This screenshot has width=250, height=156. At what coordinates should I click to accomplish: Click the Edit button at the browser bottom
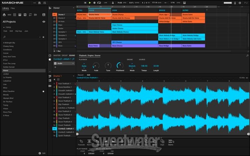tap(44, 153)
